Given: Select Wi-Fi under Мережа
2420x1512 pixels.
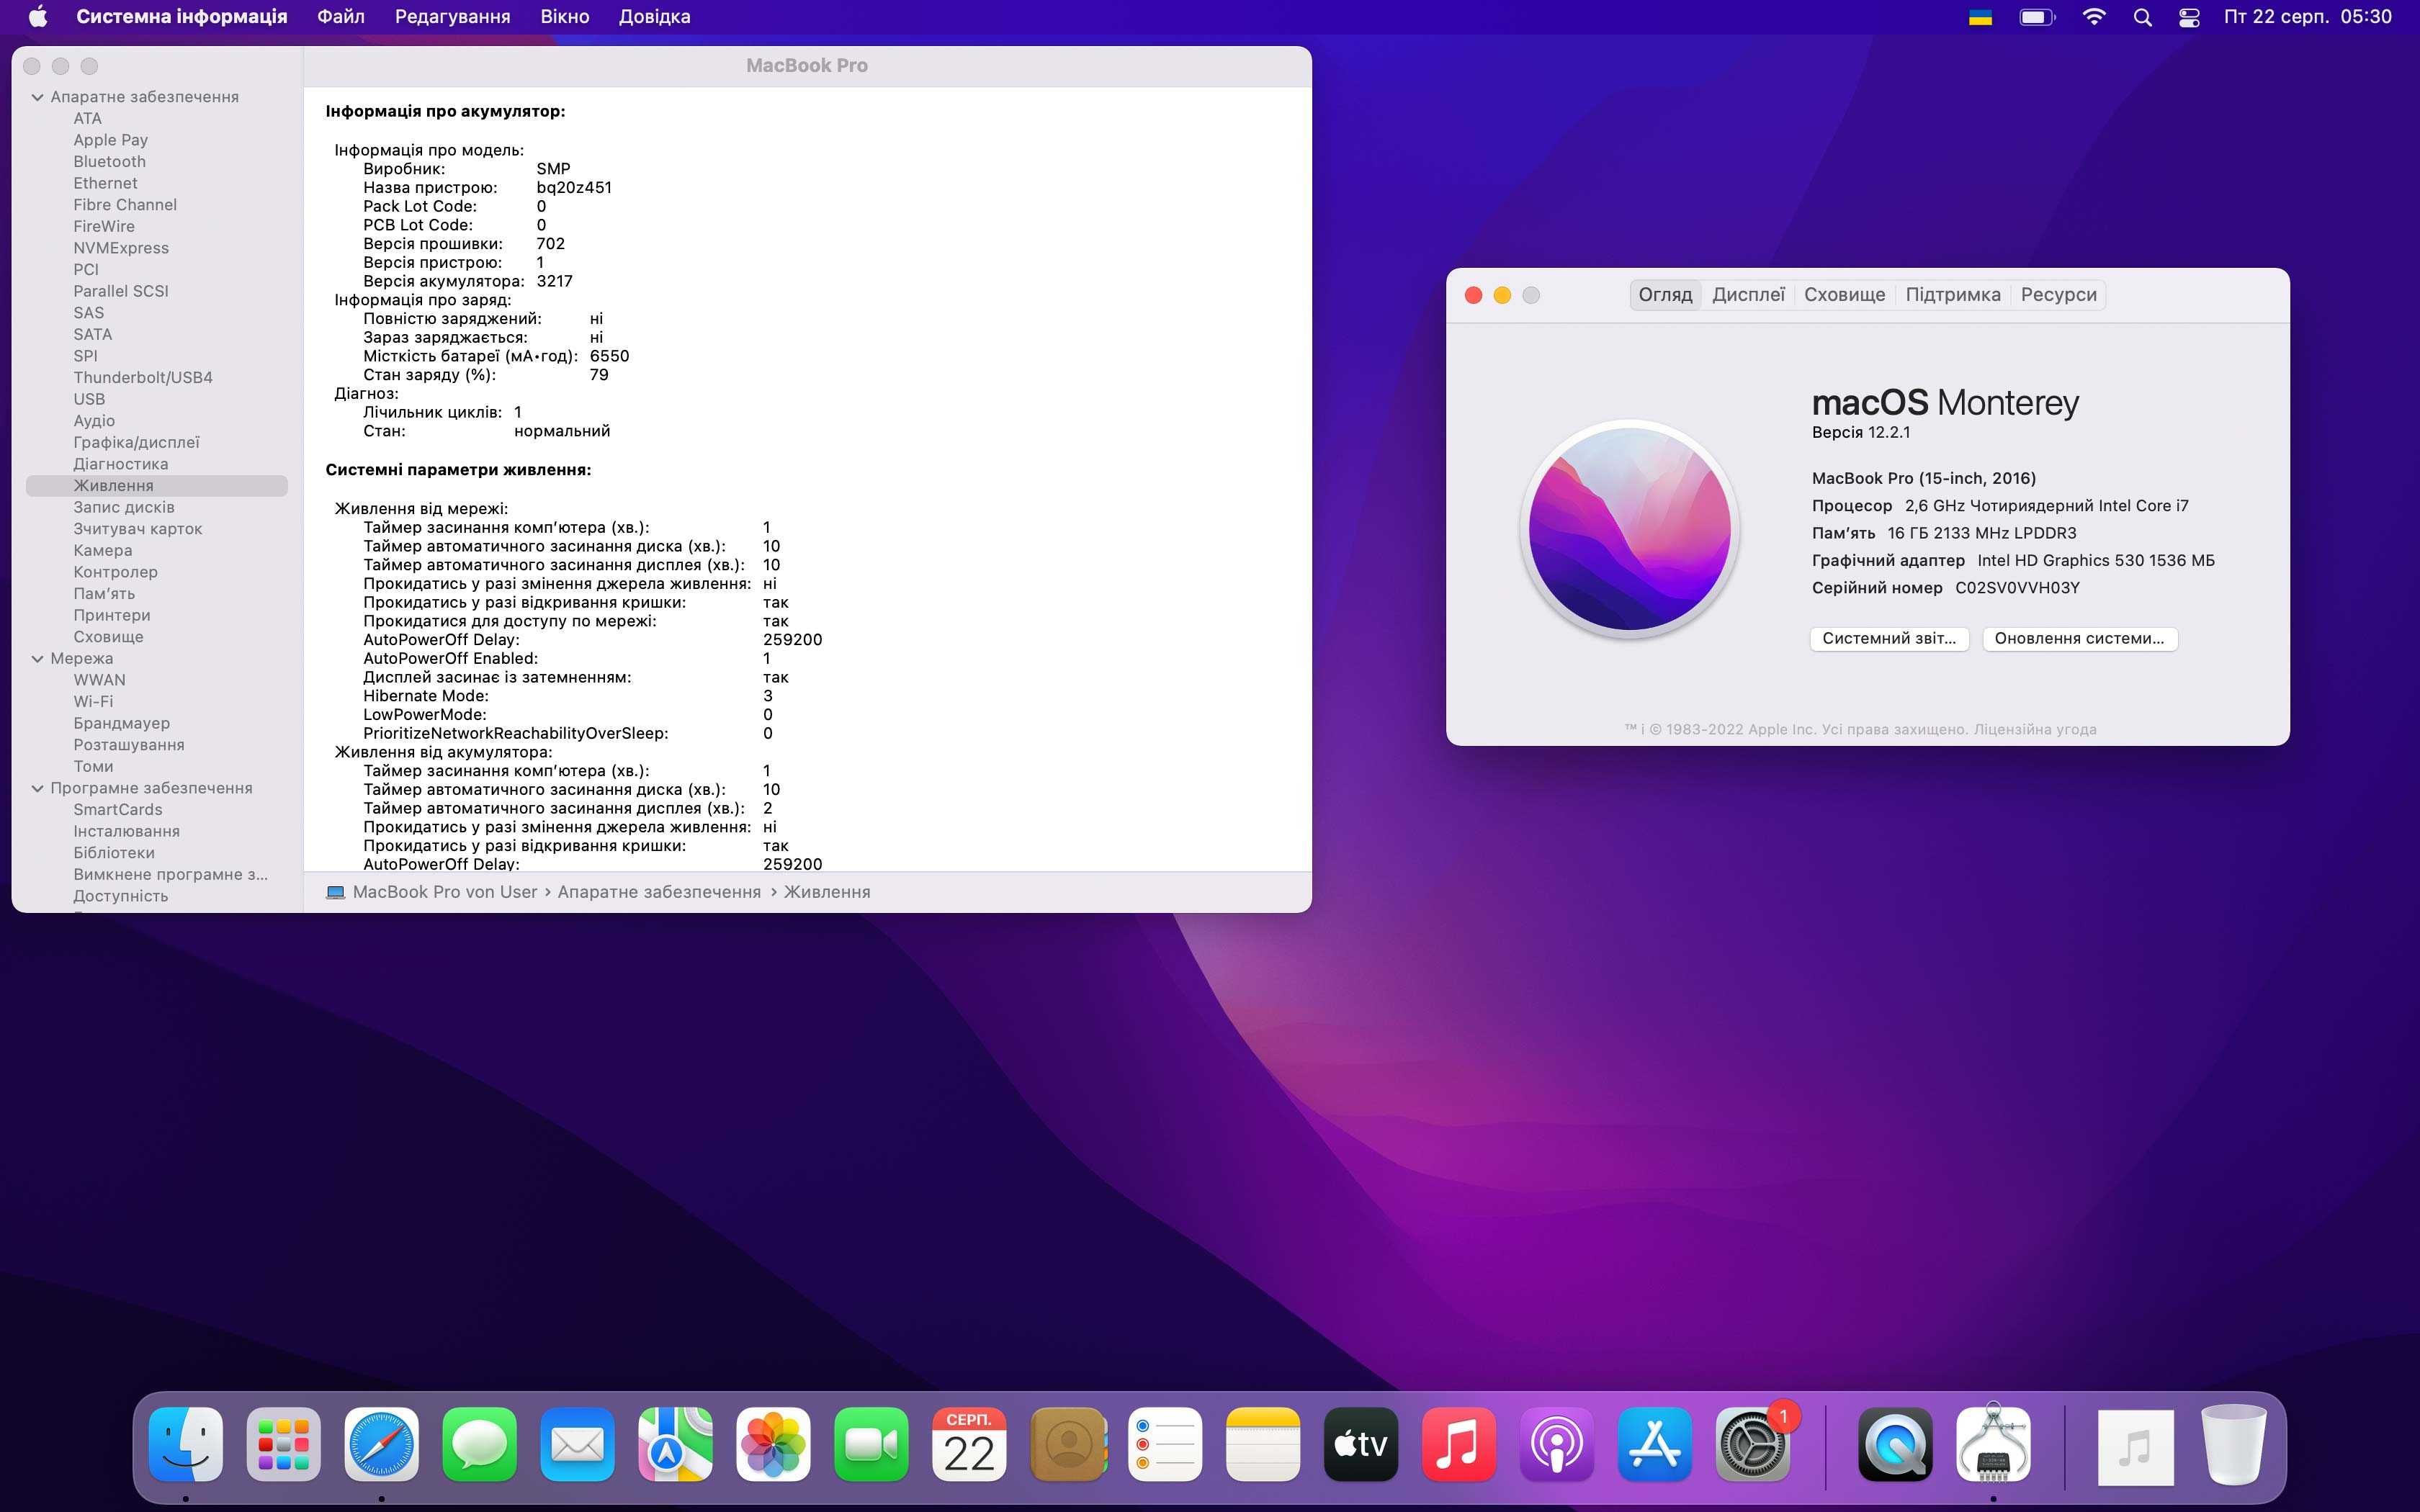Looking at the screenshot, I should pyautogui.click(x=92, y=701).
